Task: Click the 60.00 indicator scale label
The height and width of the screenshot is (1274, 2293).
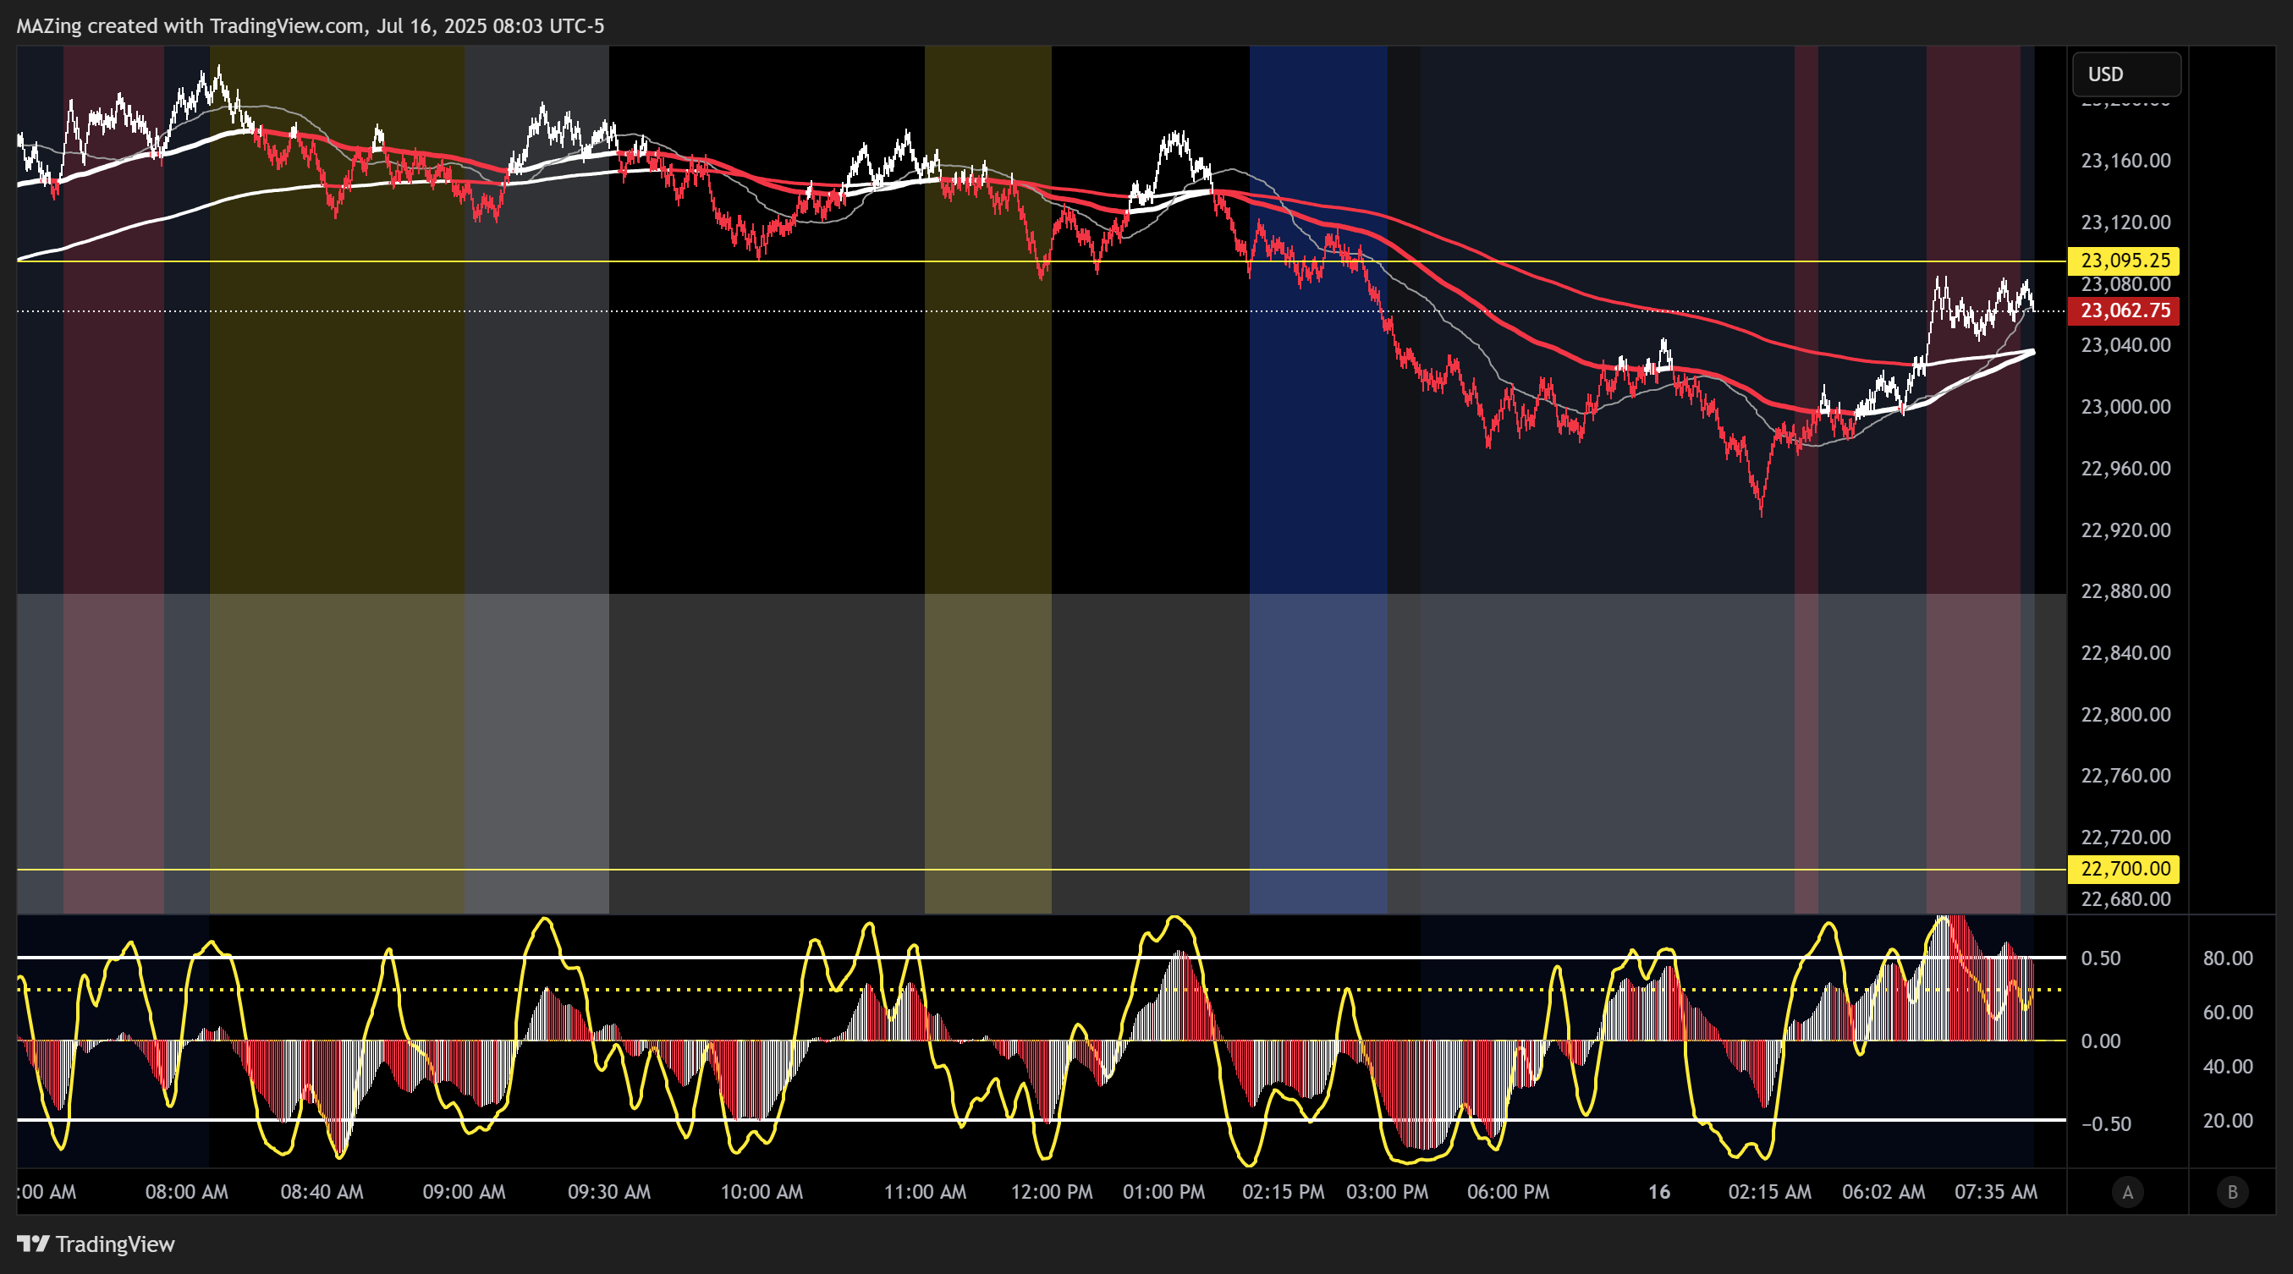Action: click(x=2228, y=1013)
